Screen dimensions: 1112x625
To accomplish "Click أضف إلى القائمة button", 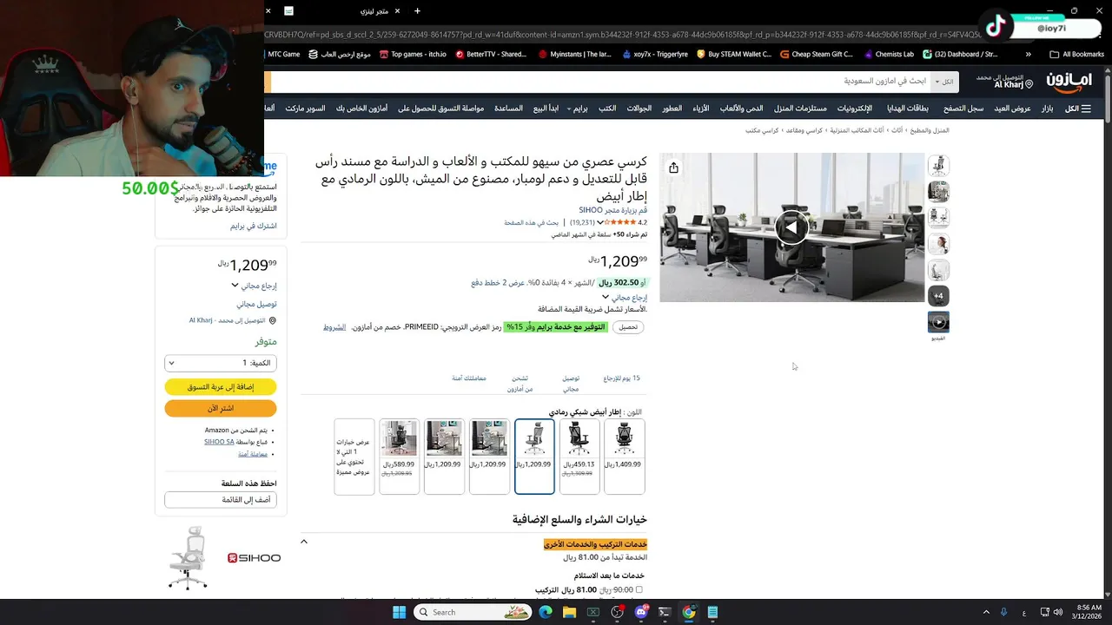I will [x=221, y=500].
